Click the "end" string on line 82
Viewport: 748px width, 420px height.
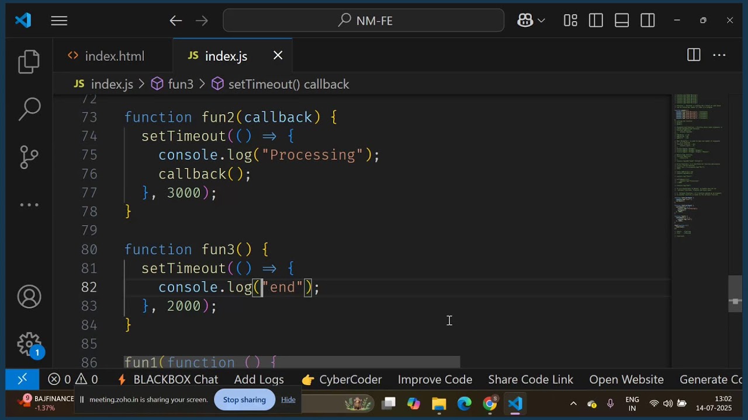(x=282, y=287)
